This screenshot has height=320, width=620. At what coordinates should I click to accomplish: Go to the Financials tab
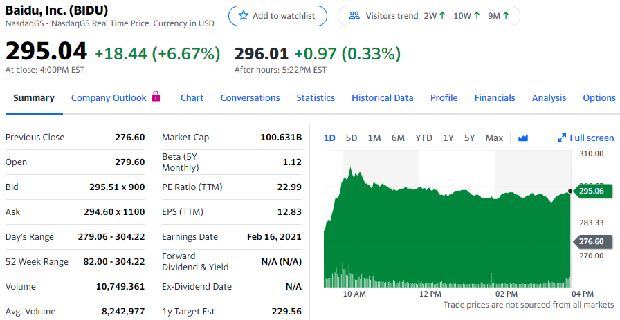494,97
